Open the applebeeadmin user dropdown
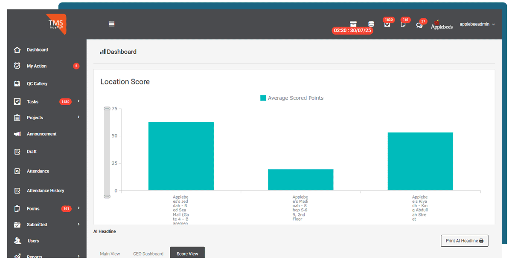The width and height of the screenshot is (512, 265). [477, 24]
